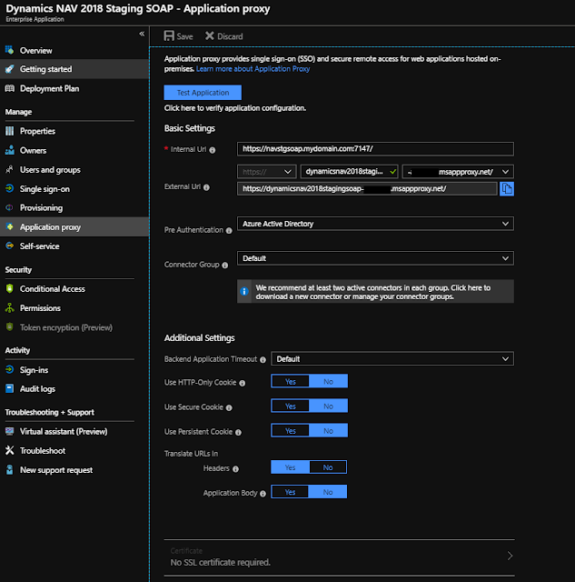Click info icon beside Pre Authentication
The width and height of the screenshot is (575, 582).
coord(229,230)
